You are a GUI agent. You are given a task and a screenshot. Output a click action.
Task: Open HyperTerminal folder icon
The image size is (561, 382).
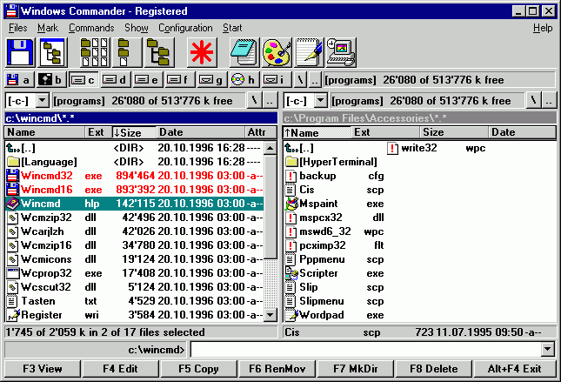(291, 162)
